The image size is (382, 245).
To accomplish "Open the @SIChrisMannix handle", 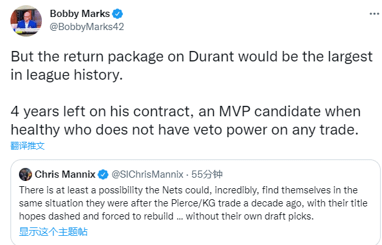I will click(x=147, y=174).
